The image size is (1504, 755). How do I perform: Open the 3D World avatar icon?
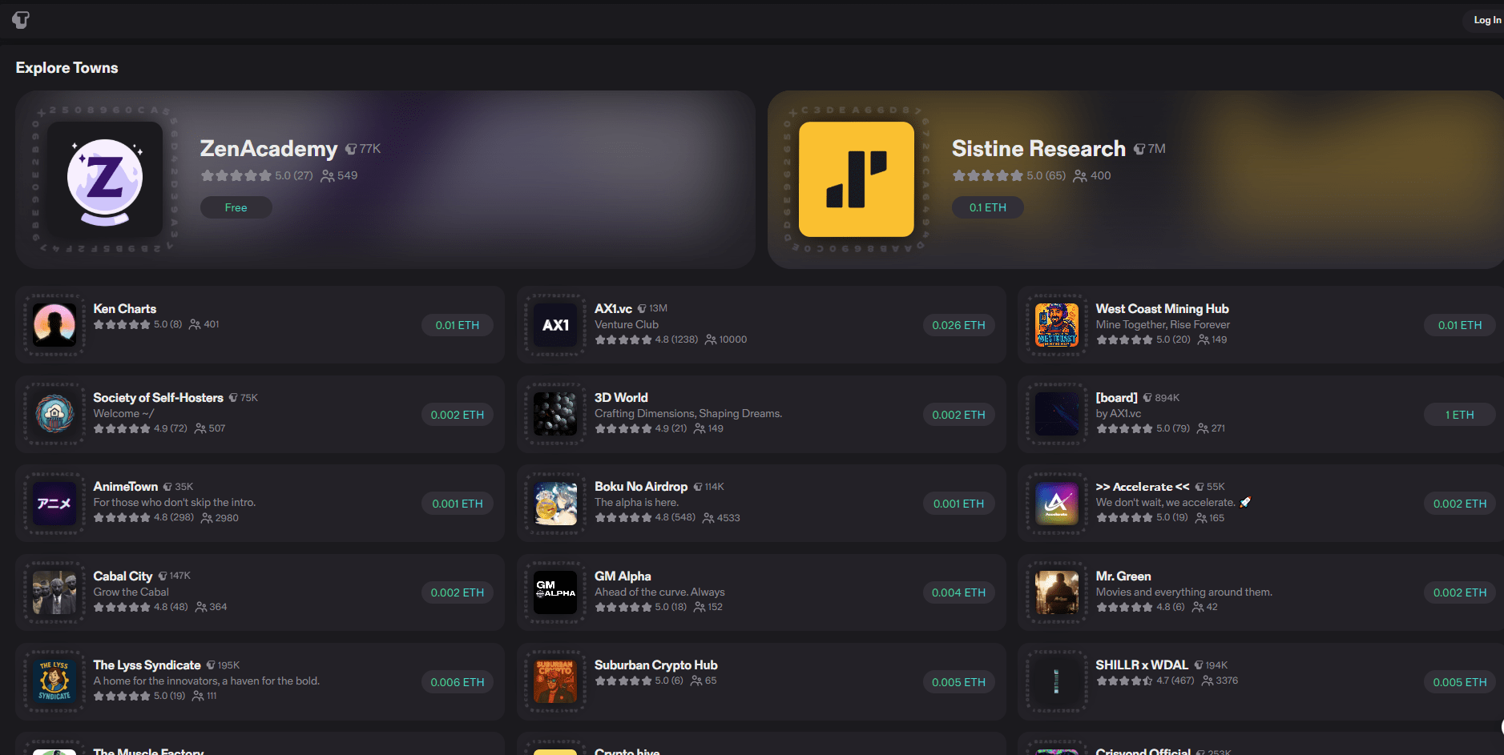555,414
